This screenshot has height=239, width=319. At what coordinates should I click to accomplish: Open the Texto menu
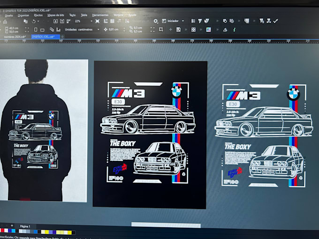(x=72, y=15)
